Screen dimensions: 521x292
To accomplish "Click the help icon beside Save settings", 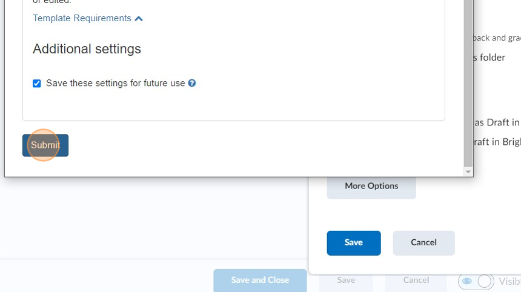I will point(192,83).
